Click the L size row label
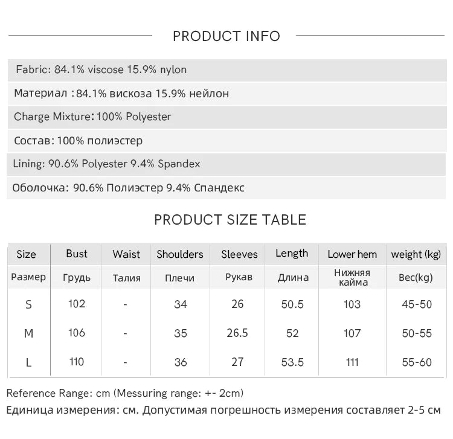This screenshot has width=453, height=439. coord(28,362)
